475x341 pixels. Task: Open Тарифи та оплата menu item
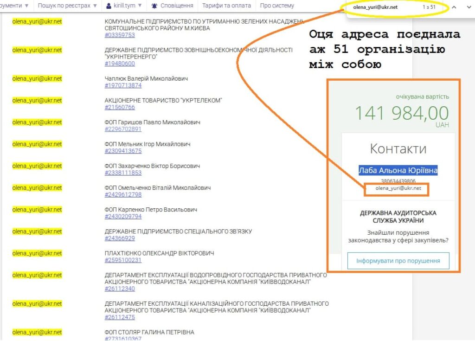(226, 6)
